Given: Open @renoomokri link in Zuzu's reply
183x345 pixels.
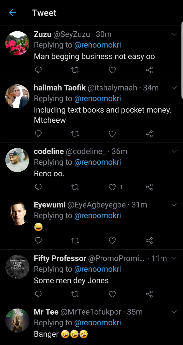Looking at the screenshot, I should pyautogui.click(x=98, y=45).
